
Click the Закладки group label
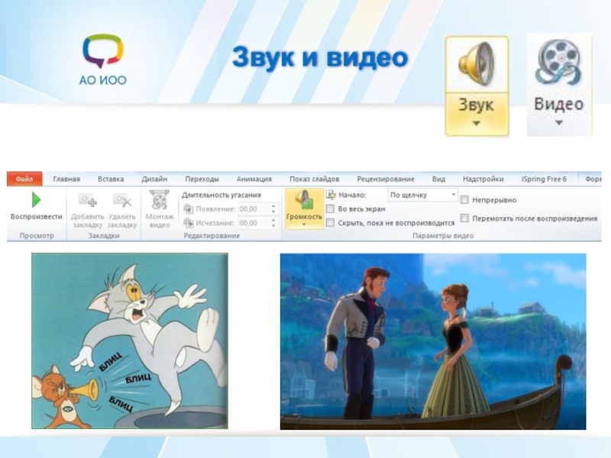pos(104,236)
